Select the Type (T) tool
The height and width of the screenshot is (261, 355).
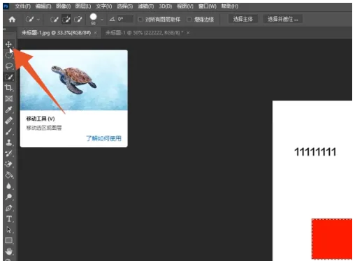(9, 219)
